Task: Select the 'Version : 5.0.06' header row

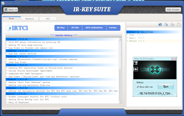Action: pos(62,88)
